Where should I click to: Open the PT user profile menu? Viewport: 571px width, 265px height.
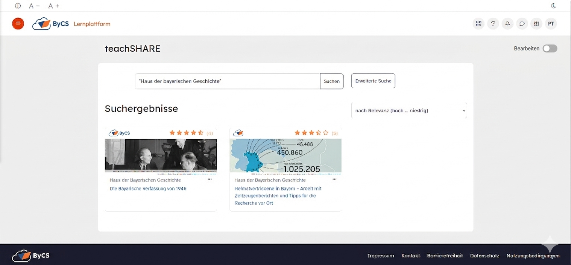(551, 24)
